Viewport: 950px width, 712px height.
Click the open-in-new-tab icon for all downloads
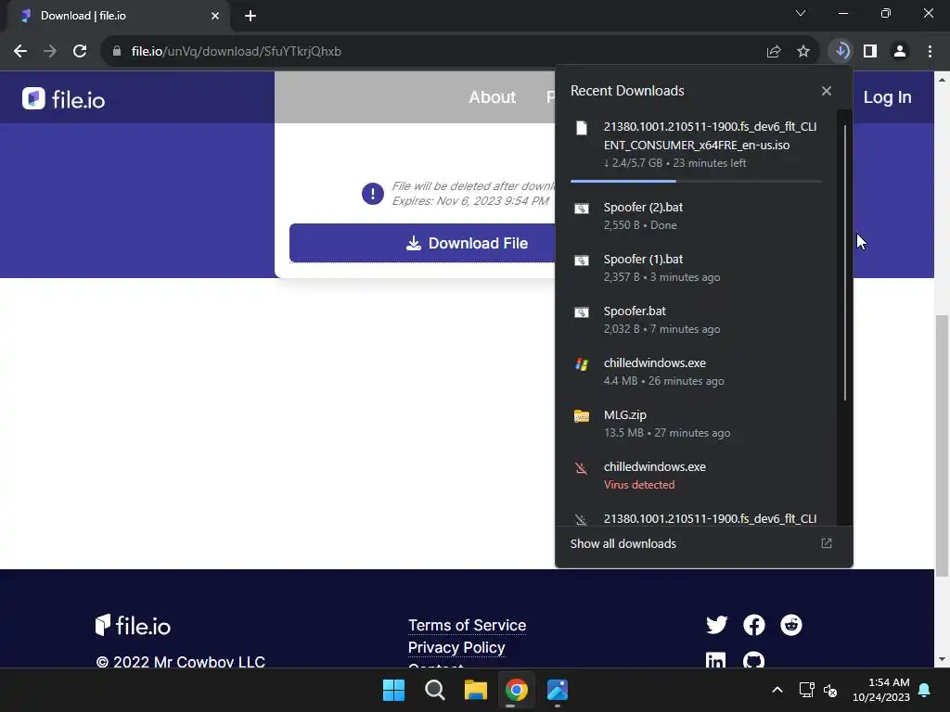(827, 543)
